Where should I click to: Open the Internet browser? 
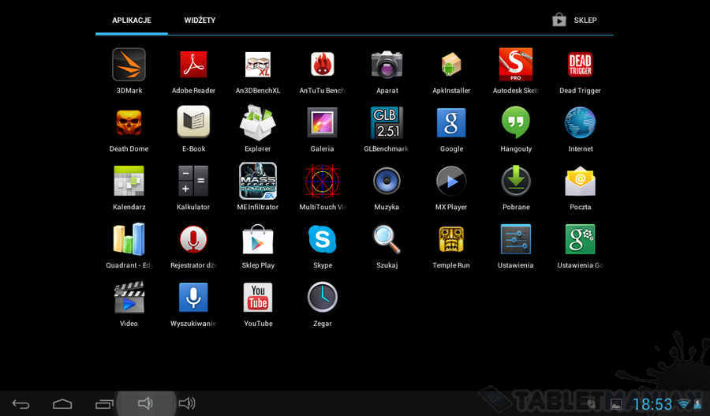(580, 122)
